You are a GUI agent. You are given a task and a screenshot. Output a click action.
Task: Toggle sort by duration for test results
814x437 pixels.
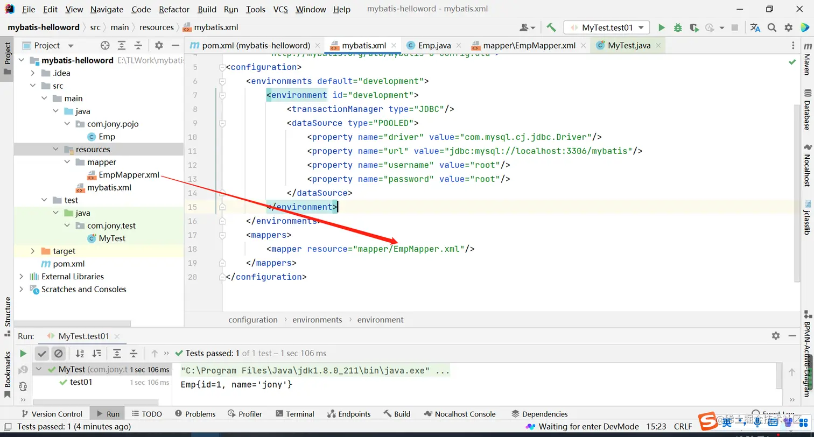96,354
